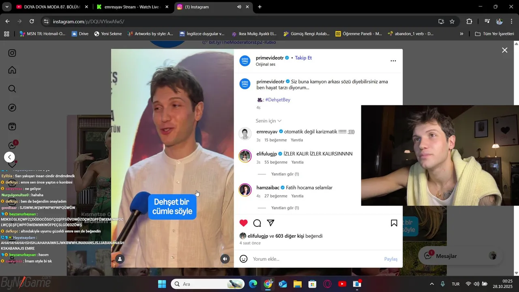The height and width of the screenshot is (292, 519).
Task: Unlike the post with red heart
Action: [x=243, y=223]
